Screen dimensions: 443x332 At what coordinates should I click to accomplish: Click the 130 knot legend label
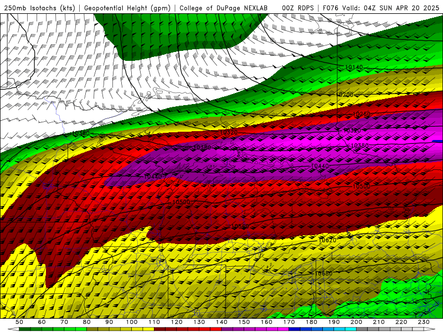pyautogui.click(x=199, y=322)
